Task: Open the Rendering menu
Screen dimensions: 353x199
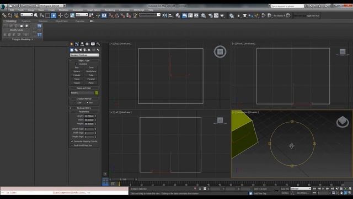Action: pos(110,10)
